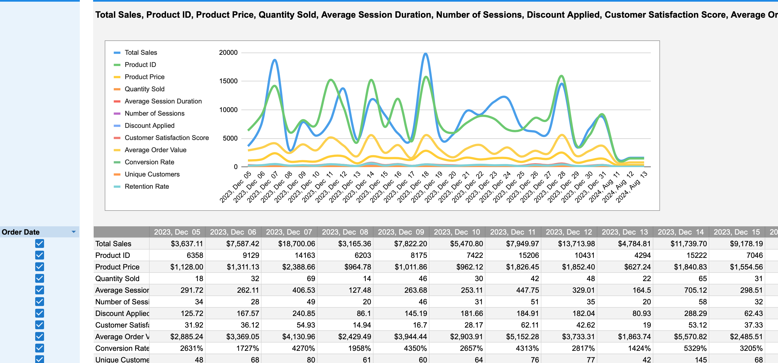Click the 20000 y-axis label on chart
Image resolution: width=778 pixels, height=363 pixels.
pyautogui.click(x=228, y=53)
